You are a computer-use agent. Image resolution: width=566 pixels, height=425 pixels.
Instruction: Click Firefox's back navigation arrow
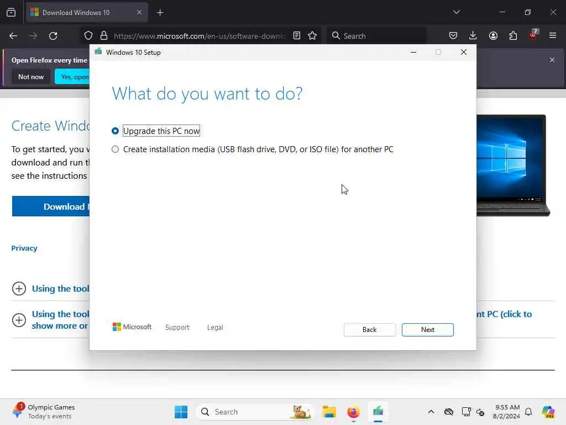point(13,36)
